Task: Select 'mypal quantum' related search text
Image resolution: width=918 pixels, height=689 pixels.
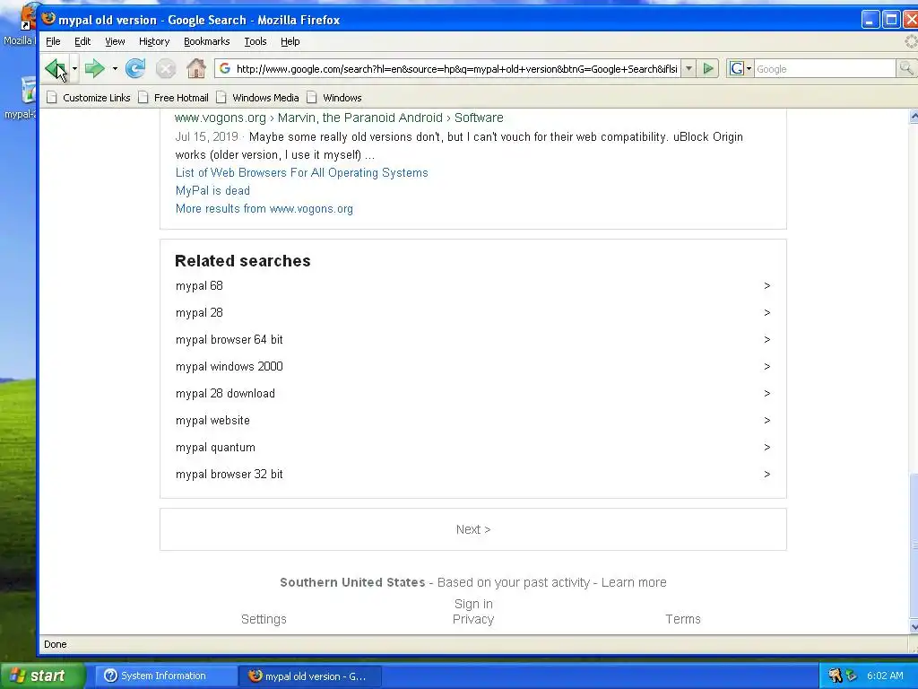Action: [215, 448]
